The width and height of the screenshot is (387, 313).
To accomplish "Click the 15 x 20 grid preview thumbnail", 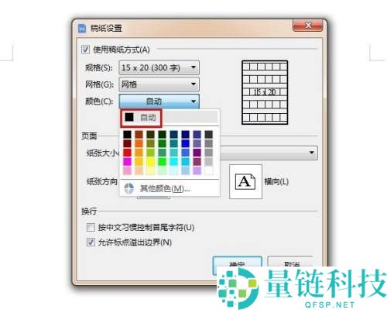I will [x=265, y=92].
